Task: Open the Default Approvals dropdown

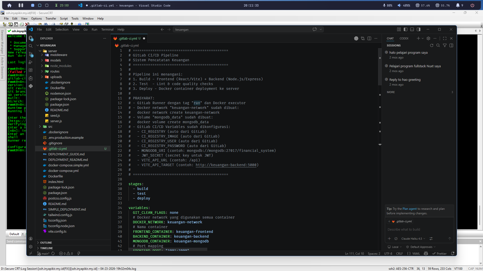Action: click(x=421, y=247)
